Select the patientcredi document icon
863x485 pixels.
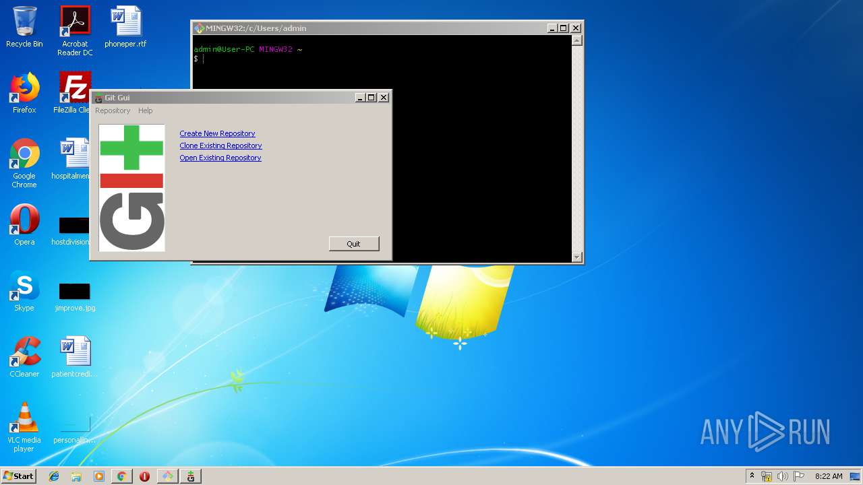click(x=74, y=357)
